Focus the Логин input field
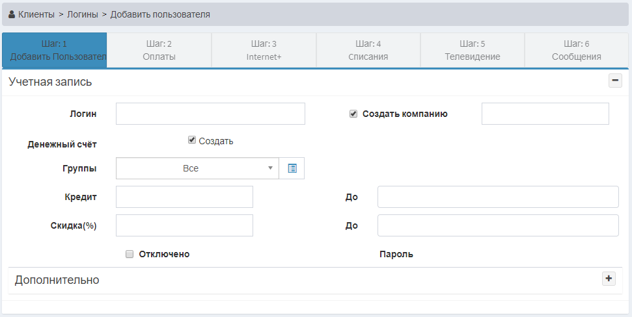This screenshot has height=317, width=632. tap(210, 114)
